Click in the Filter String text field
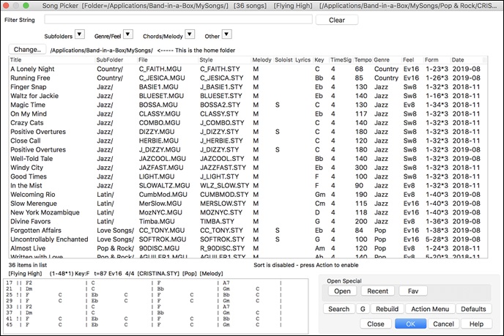This screenshot has height=336, width=504. click(179, 20)
